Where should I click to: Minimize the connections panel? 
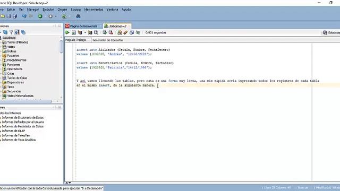tap(54, 26)
